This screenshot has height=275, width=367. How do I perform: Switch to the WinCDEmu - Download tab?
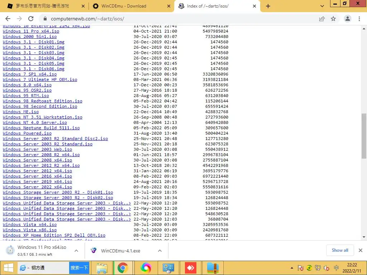point(124,6)
